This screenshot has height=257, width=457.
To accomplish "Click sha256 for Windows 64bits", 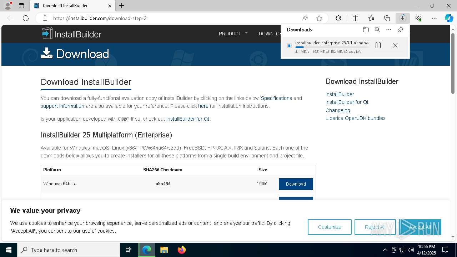I will 163,184.
